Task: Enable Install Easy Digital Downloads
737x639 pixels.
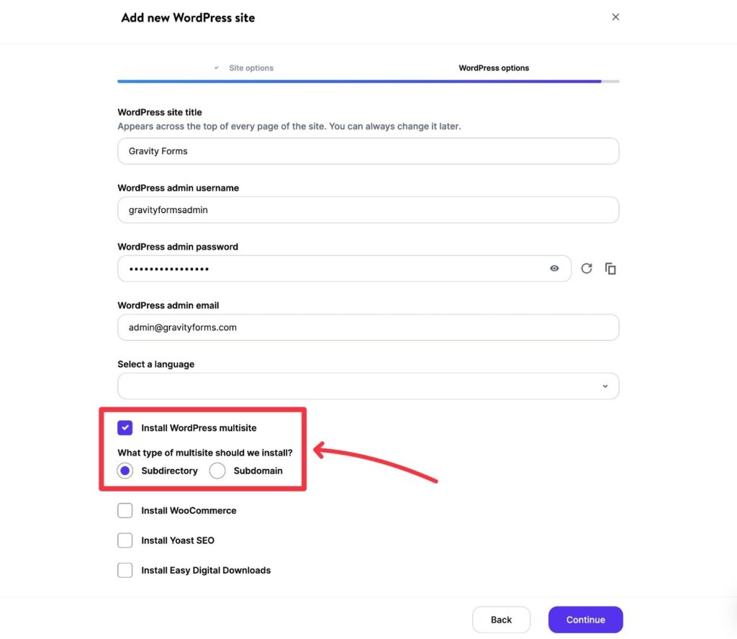Action: (125, 570)
